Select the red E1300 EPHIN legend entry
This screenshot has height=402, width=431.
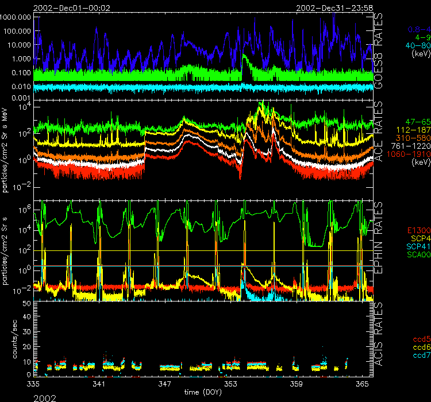[x=418, y=230]
